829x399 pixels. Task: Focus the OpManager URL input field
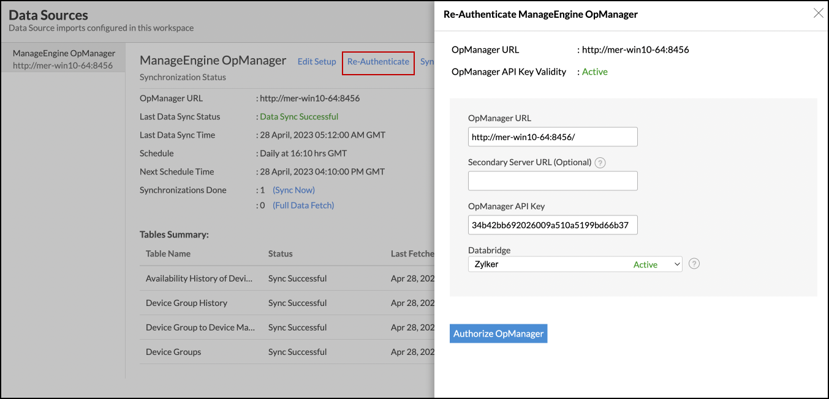(552, 137)
